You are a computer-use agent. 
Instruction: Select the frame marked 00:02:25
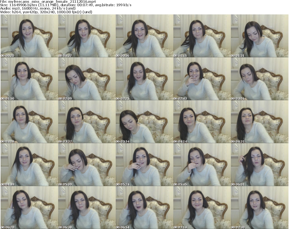click(144, 79)
